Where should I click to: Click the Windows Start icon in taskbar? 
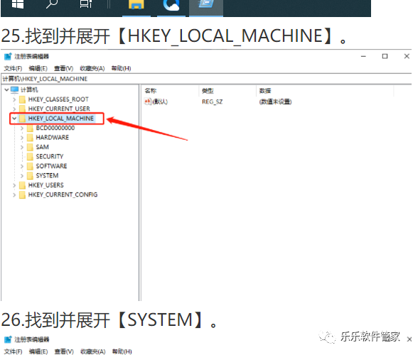[18, 4]
